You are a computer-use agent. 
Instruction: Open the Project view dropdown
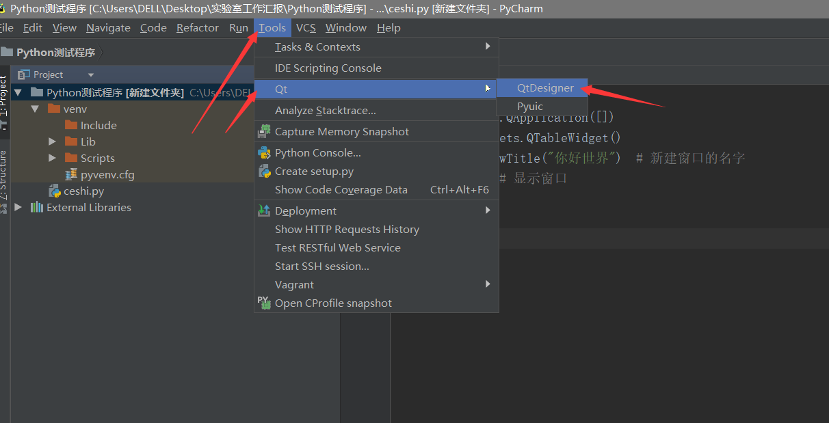[91, 74]
